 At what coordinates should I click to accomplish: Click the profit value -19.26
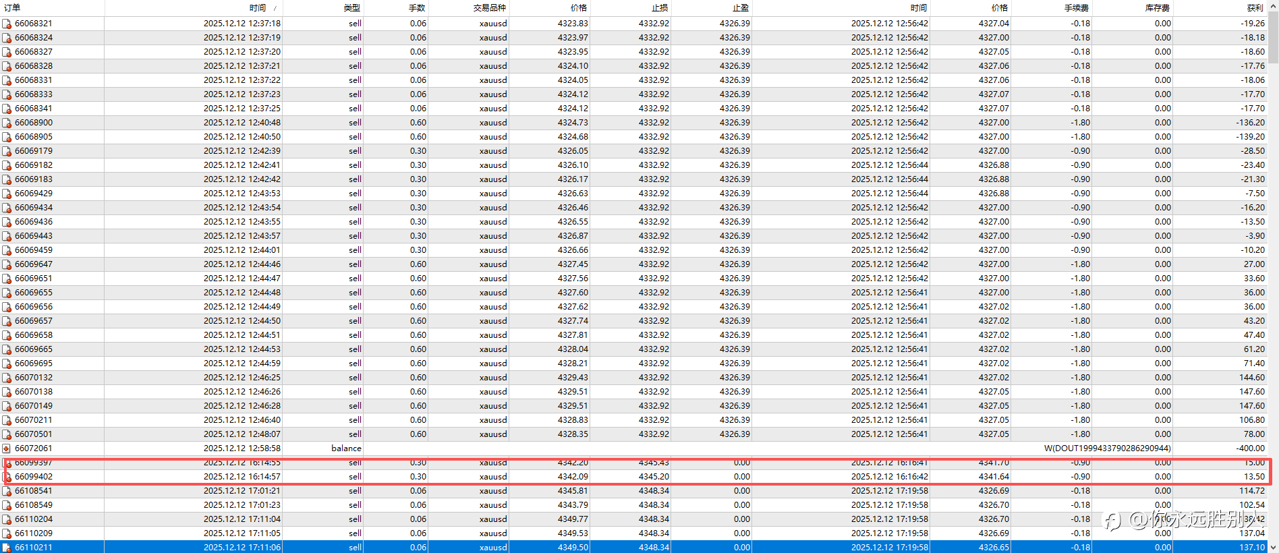[1253, 24]
